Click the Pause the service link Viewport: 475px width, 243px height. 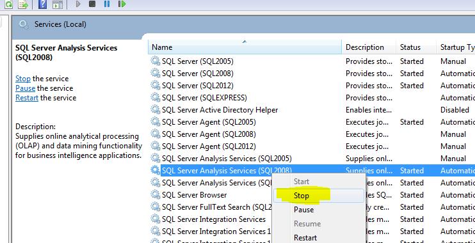pos(25,88)
